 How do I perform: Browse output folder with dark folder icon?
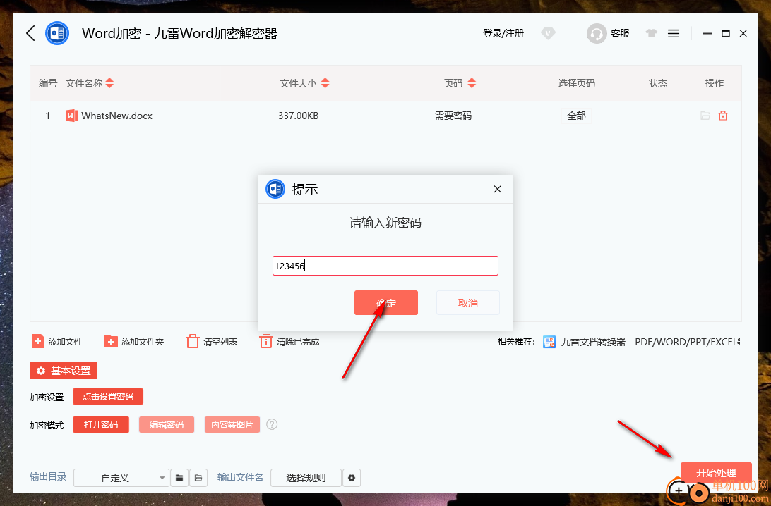click(179, 478)
